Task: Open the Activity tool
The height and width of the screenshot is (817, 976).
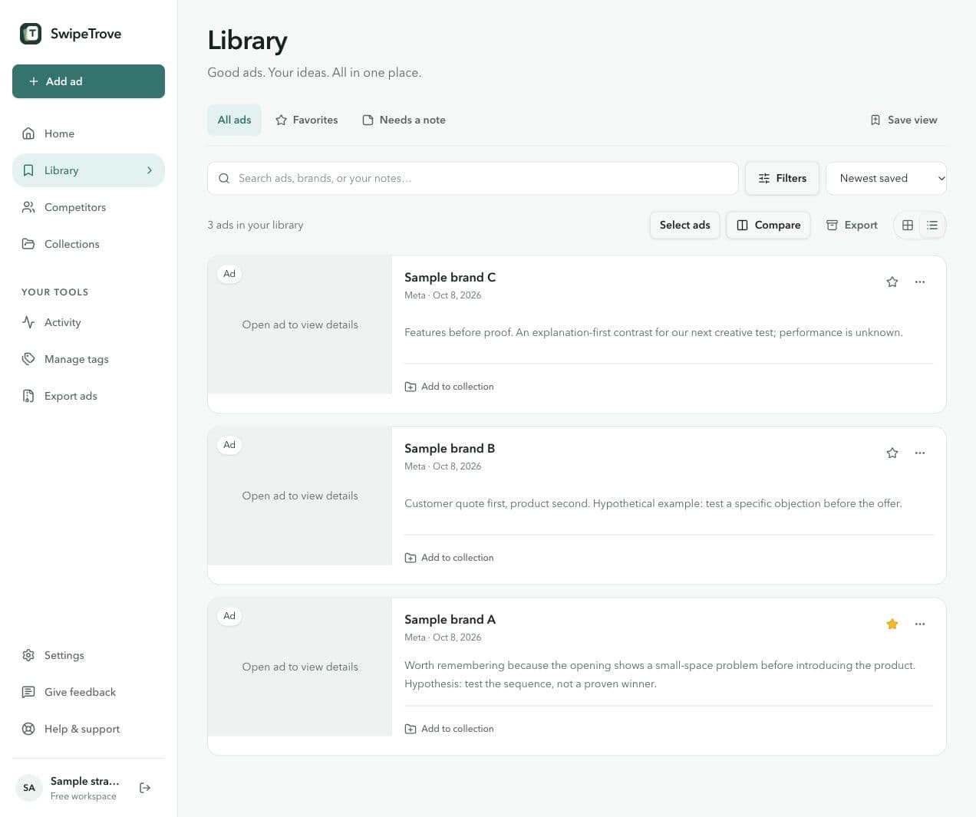Action: pos(88,322)
